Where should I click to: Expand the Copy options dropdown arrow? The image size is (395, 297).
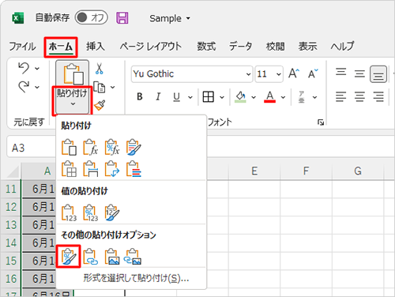pos(113,87)
